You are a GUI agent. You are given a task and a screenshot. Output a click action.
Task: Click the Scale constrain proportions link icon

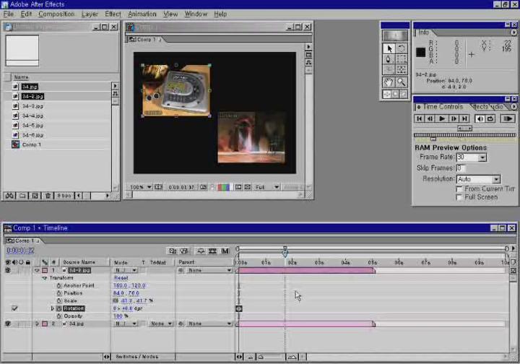tap(116, 301)
